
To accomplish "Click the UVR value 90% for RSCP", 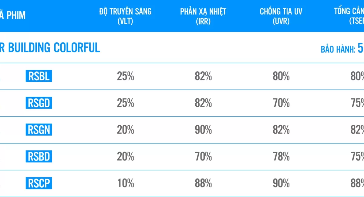I will [x=281, y=183].
